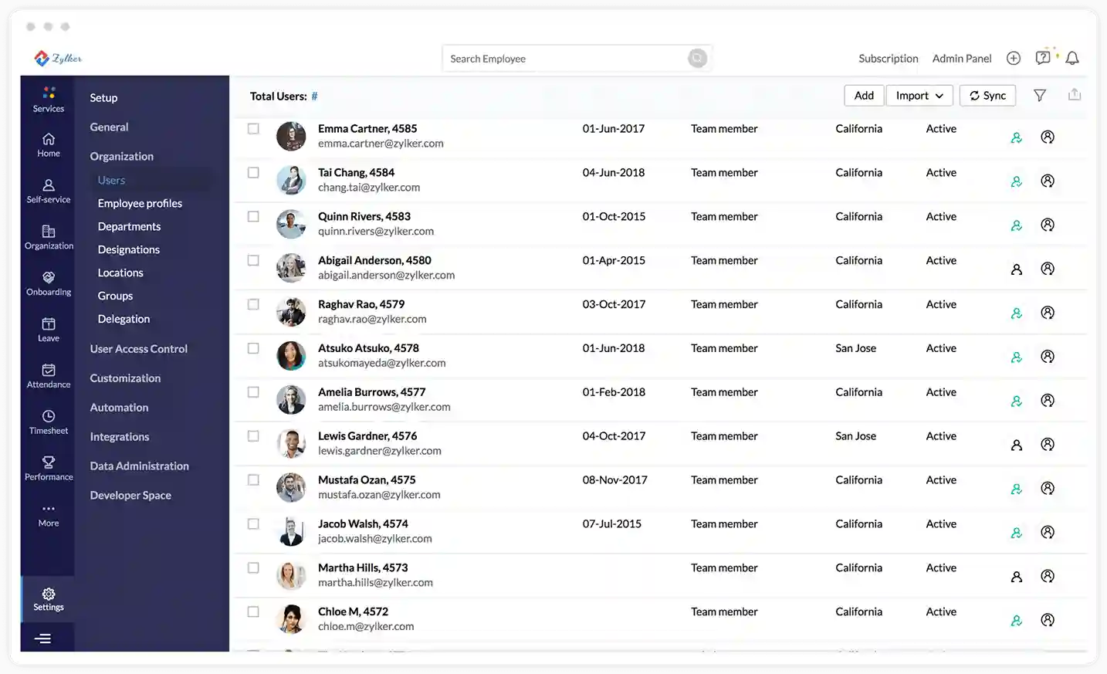
Task: Click the Add button
Action: [x=863, y=95]
